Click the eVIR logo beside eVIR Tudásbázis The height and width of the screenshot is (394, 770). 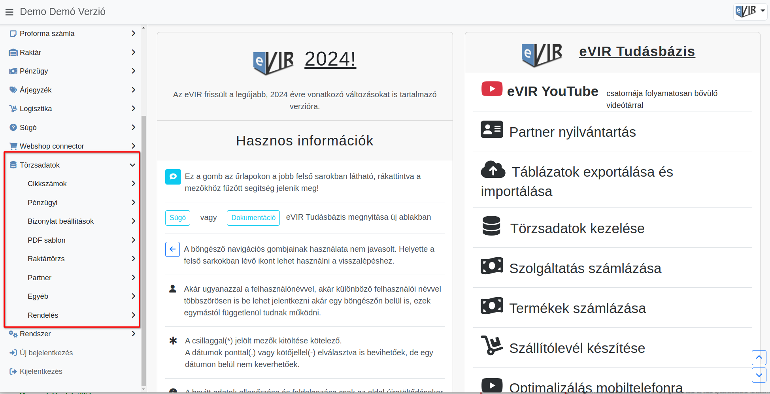542,55
